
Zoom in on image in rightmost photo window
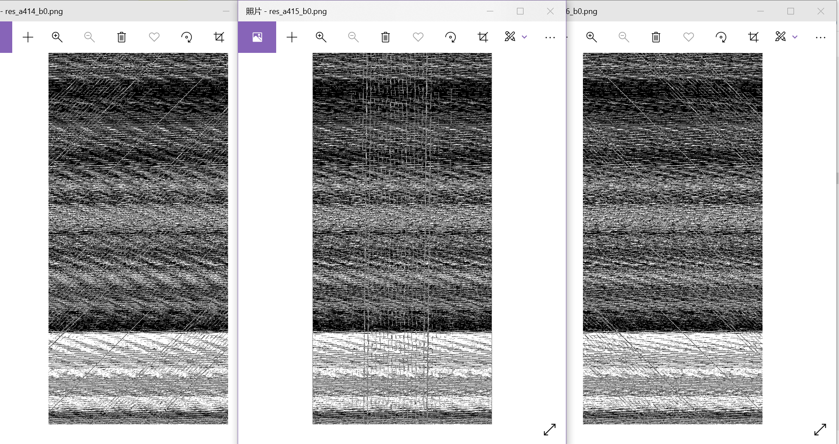tap(592, 37)
